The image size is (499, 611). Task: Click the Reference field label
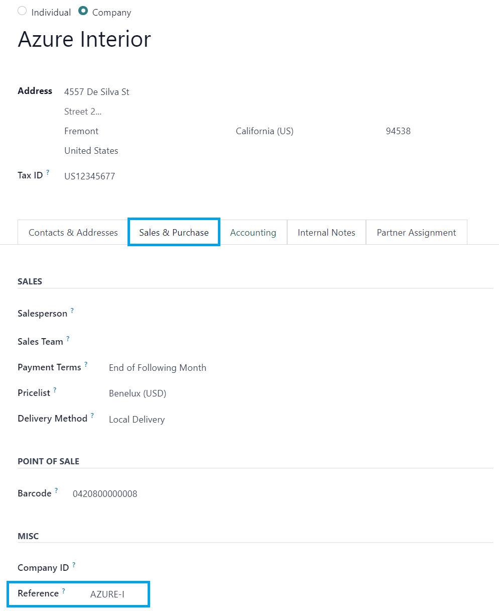pos(38,593)
